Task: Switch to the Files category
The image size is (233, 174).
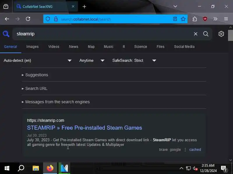Action: (160, 47)
